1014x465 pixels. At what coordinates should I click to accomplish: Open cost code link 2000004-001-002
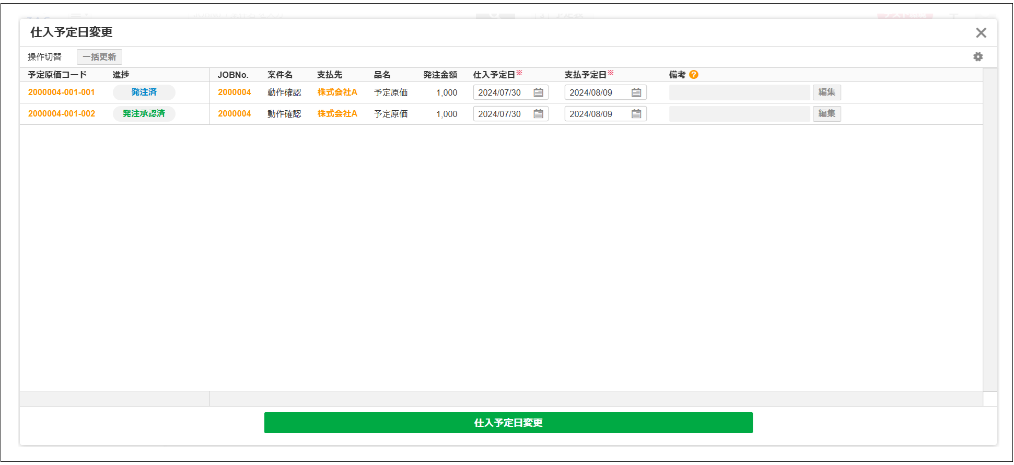tap(62, 114)
